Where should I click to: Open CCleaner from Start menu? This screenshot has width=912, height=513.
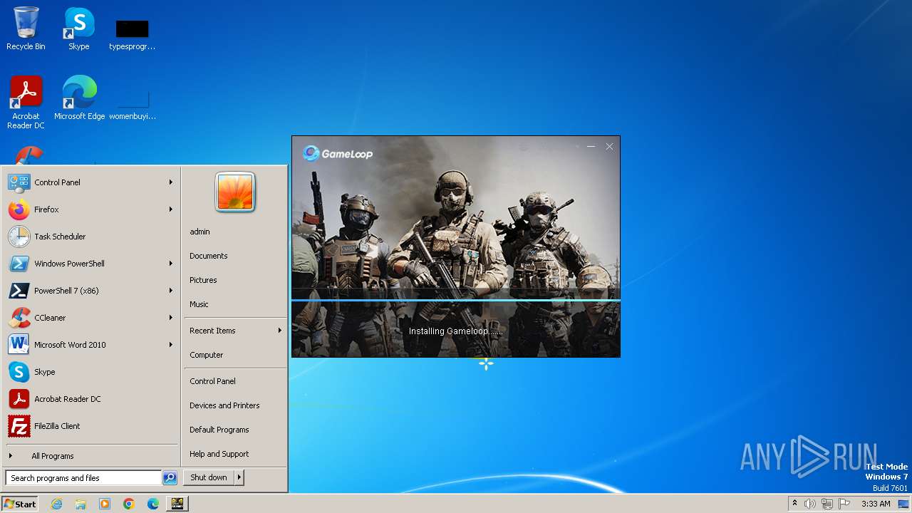pyautogui.click(x=90, y=318)
